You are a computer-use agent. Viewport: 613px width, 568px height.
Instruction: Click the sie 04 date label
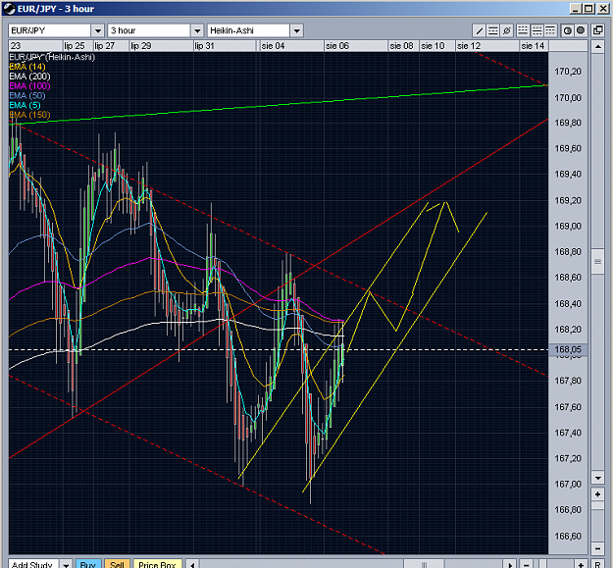273,46
